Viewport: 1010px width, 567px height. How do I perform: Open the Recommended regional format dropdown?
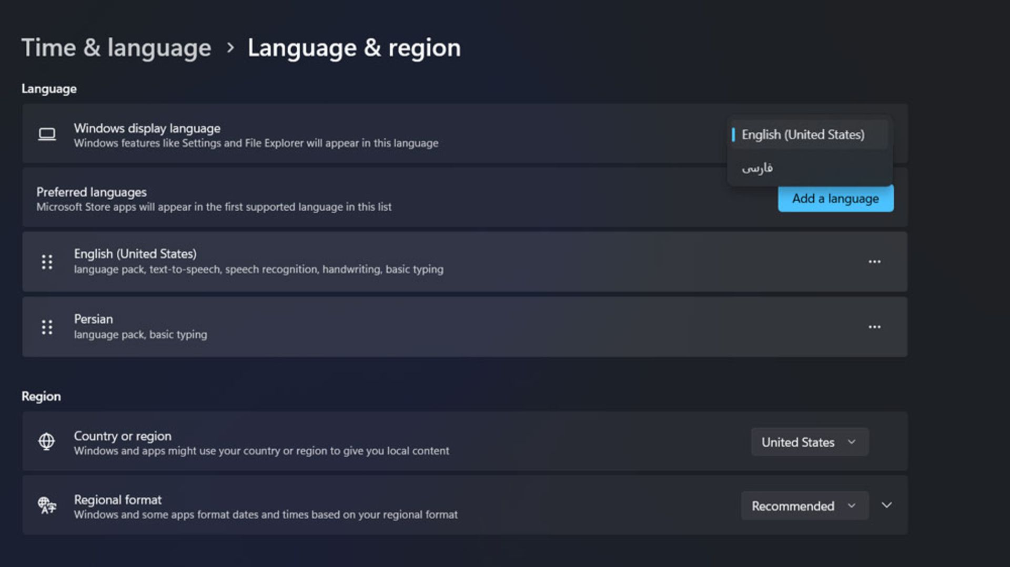click(x=804, y=506)
